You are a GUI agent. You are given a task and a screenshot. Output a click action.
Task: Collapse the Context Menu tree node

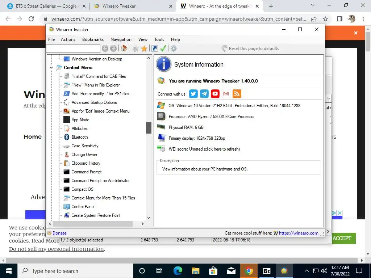point(51,68)
